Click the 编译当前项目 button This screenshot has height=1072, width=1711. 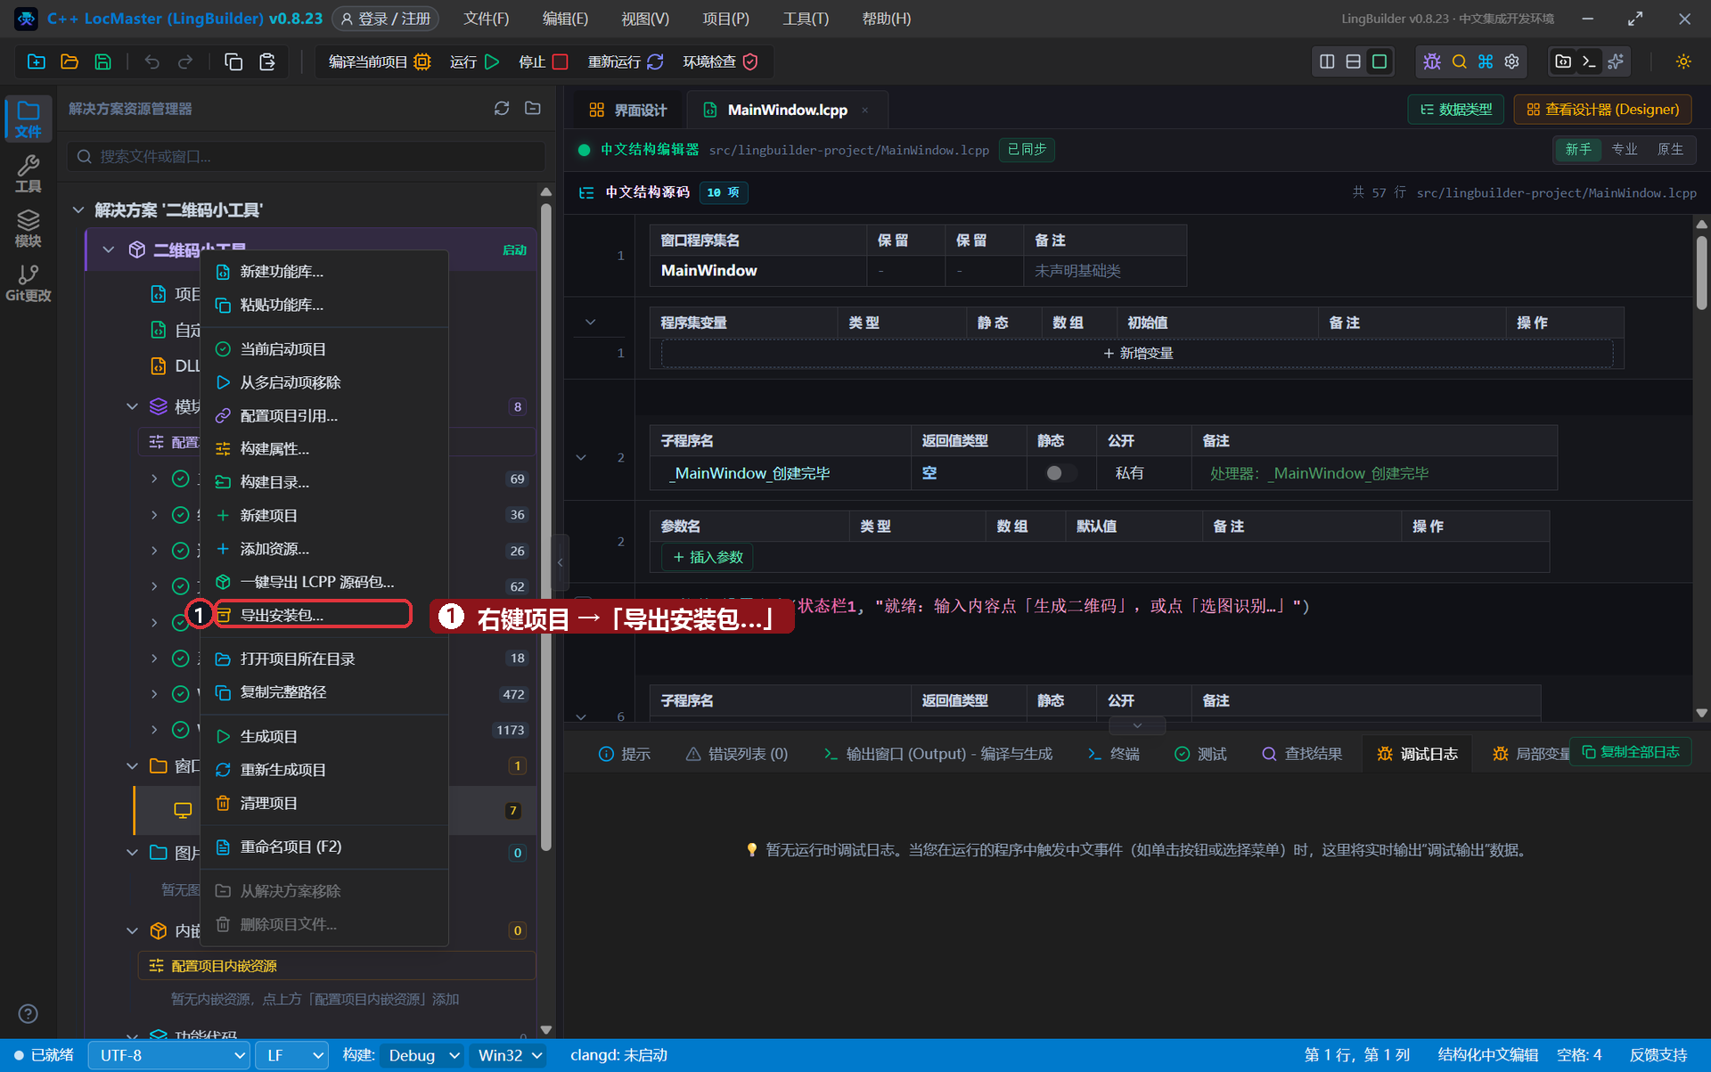click(380, 61)
